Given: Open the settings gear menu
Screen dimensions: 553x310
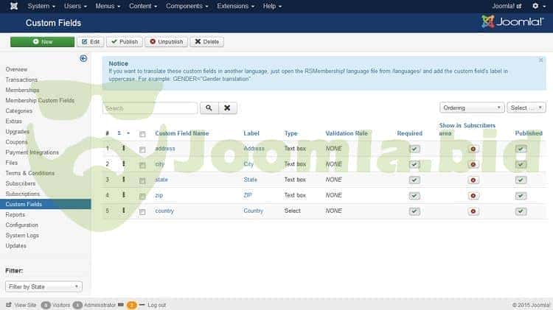Looking at the screenshot, I should point(536,6).
